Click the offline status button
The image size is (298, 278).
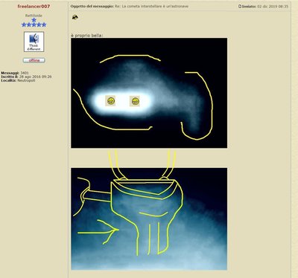click(34, 60)
